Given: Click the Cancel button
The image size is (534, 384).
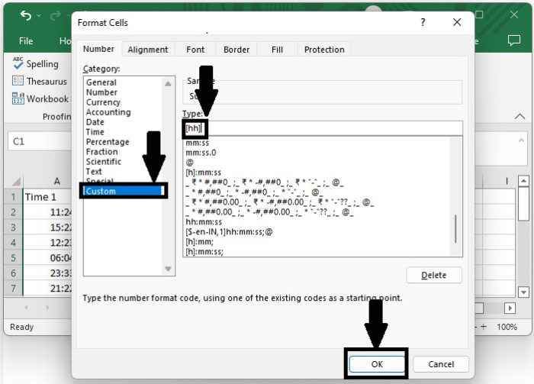Looking at the screenshot, I should coord(441,364).
